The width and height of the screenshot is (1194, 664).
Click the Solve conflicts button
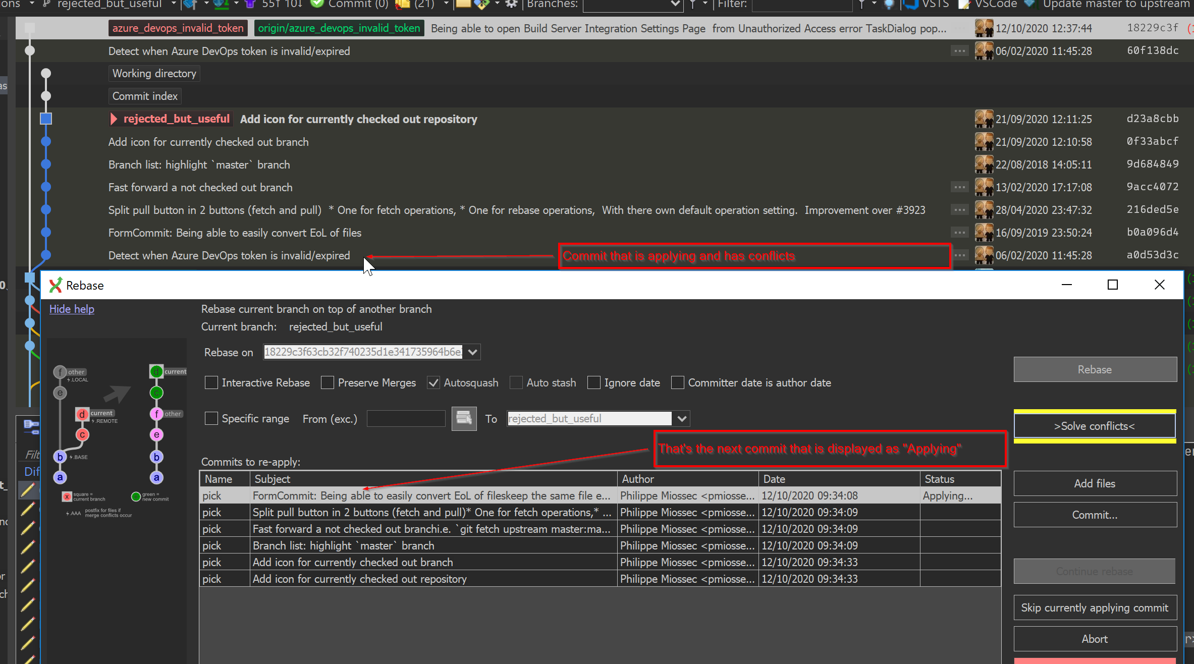point(1094,426)
